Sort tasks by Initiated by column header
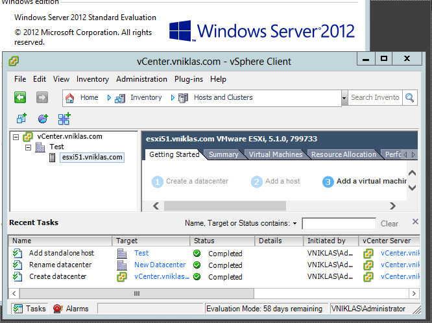The image size is (432, 323). point(331,241)
